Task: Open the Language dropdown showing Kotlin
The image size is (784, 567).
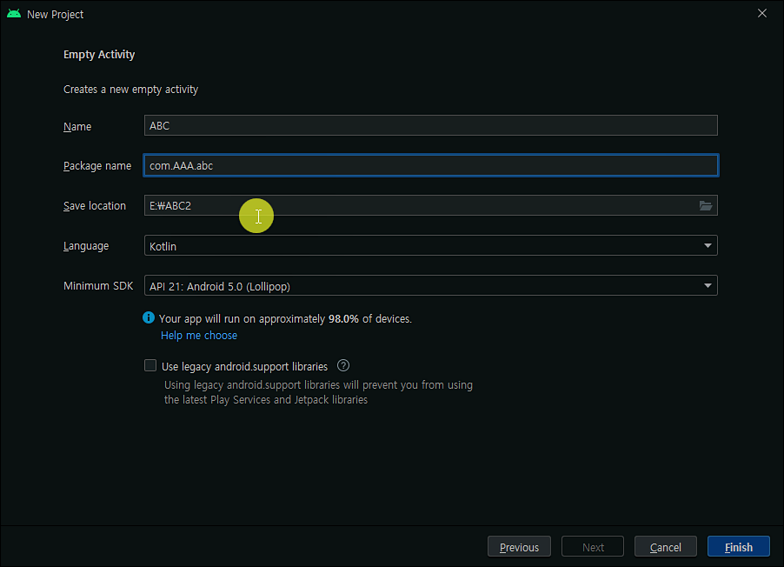Action: click(x=431, y=246)
